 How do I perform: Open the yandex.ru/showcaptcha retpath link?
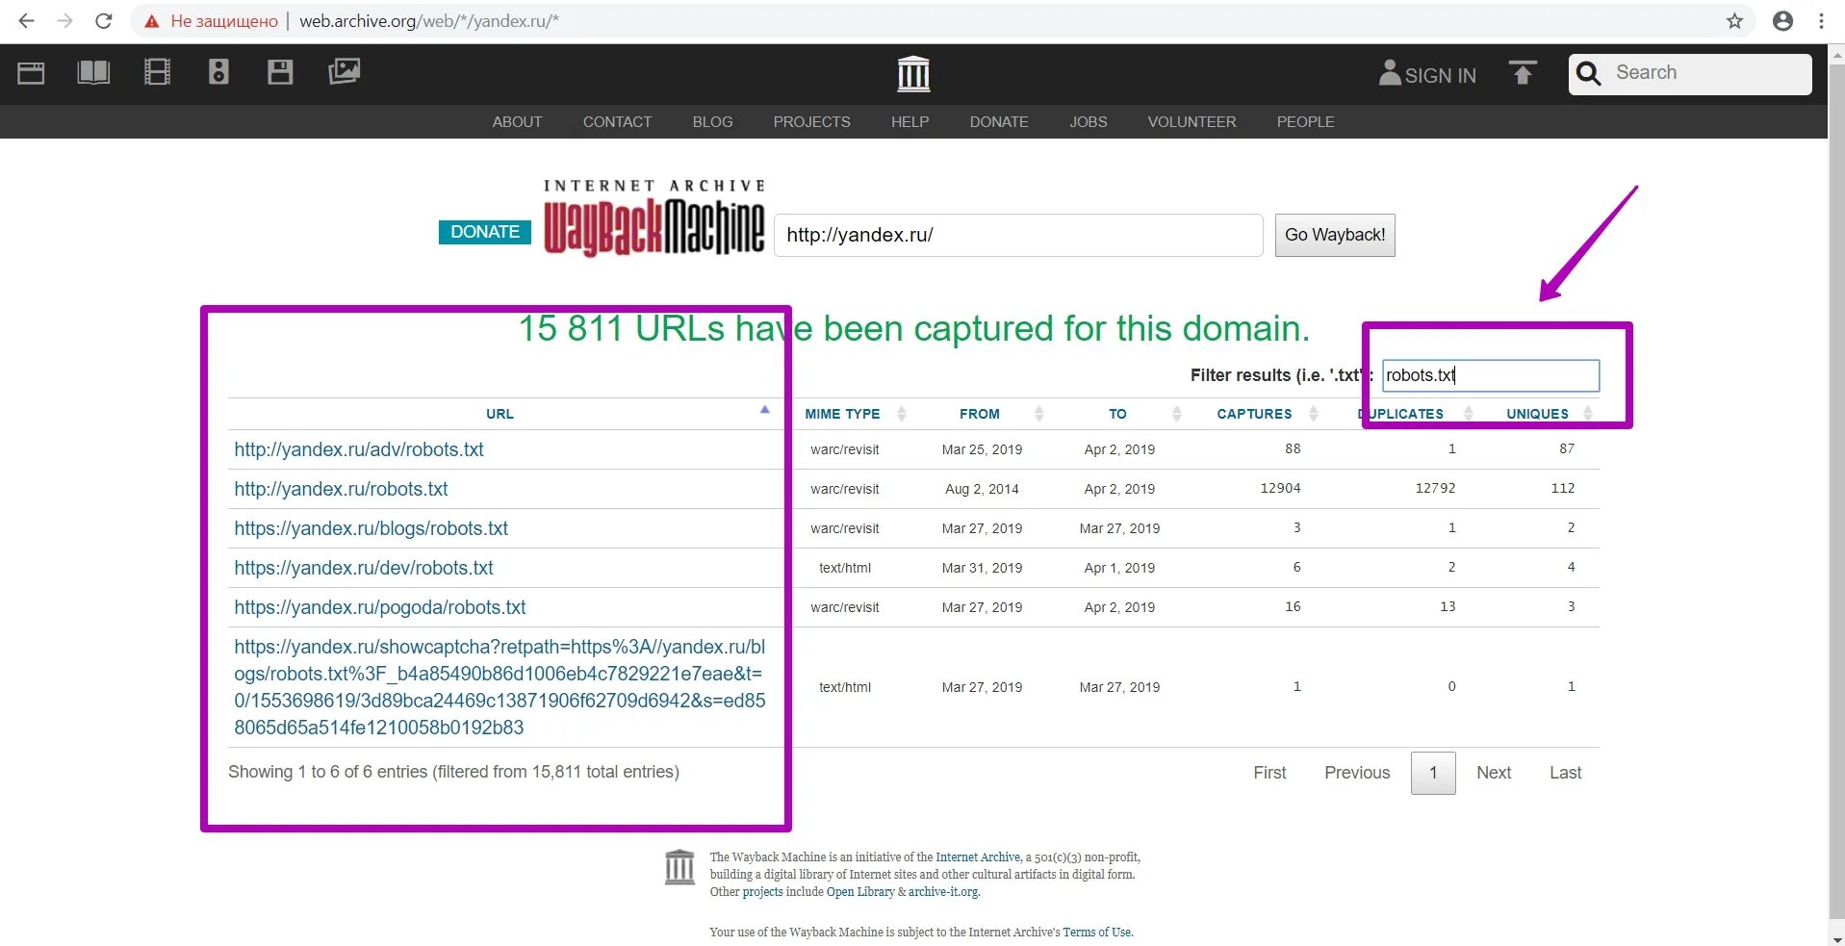(x=500, y=687)
